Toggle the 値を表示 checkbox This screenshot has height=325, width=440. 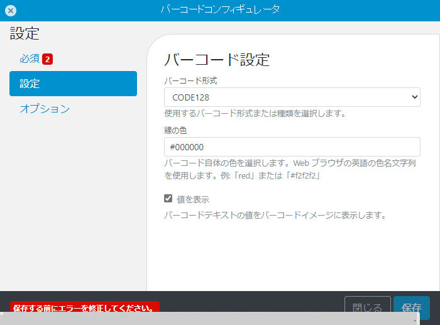click(168, 199)
